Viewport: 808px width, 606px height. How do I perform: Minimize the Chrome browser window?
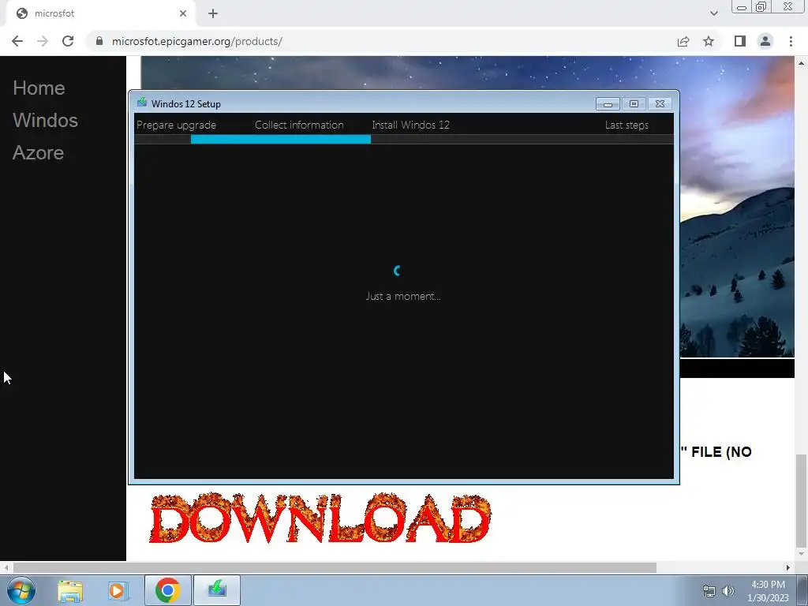point(742,7)
